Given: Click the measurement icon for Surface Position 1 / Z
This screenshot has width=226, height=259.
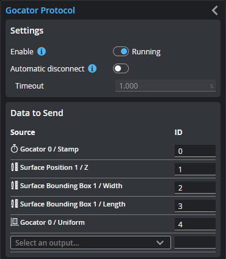Looking at the screenshot, I should click(x=14, y=167).
